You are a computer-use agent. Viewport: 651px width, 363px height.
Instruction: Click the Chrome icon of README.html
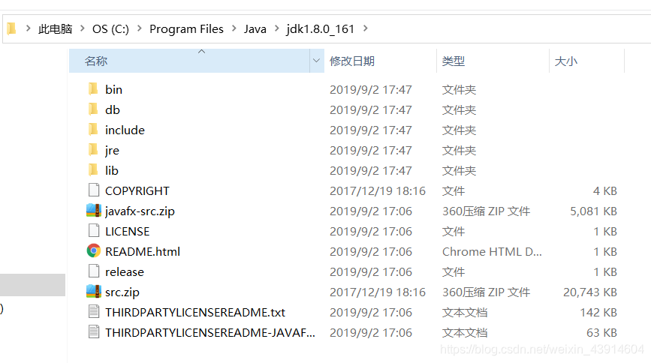click(x=93, y=250)
